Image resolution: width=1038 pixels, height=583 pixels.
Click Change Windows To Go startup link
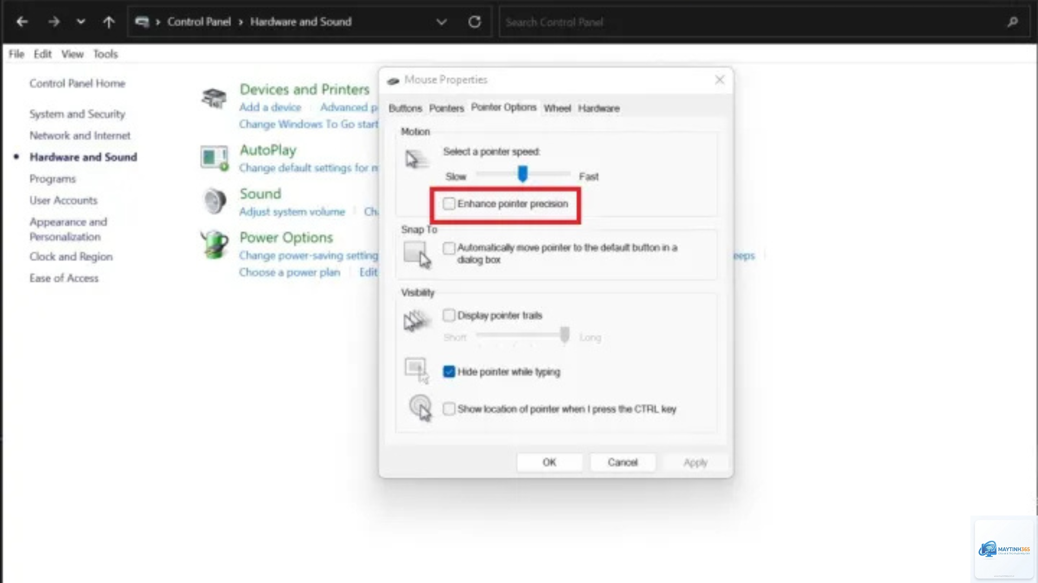[309, 124]
